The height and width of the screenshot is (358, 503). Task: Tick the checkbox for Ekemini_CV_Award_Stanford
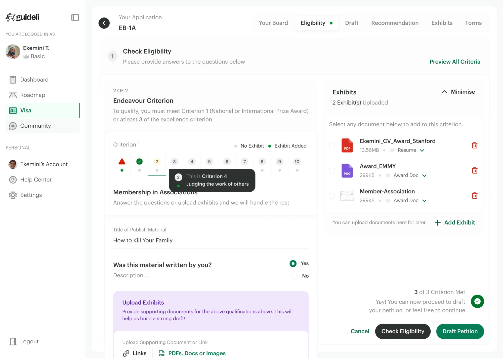[332, 145]
